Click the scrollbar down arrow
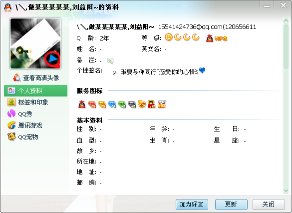The width and height of the screenshot is (292, 213). point(286,190)
